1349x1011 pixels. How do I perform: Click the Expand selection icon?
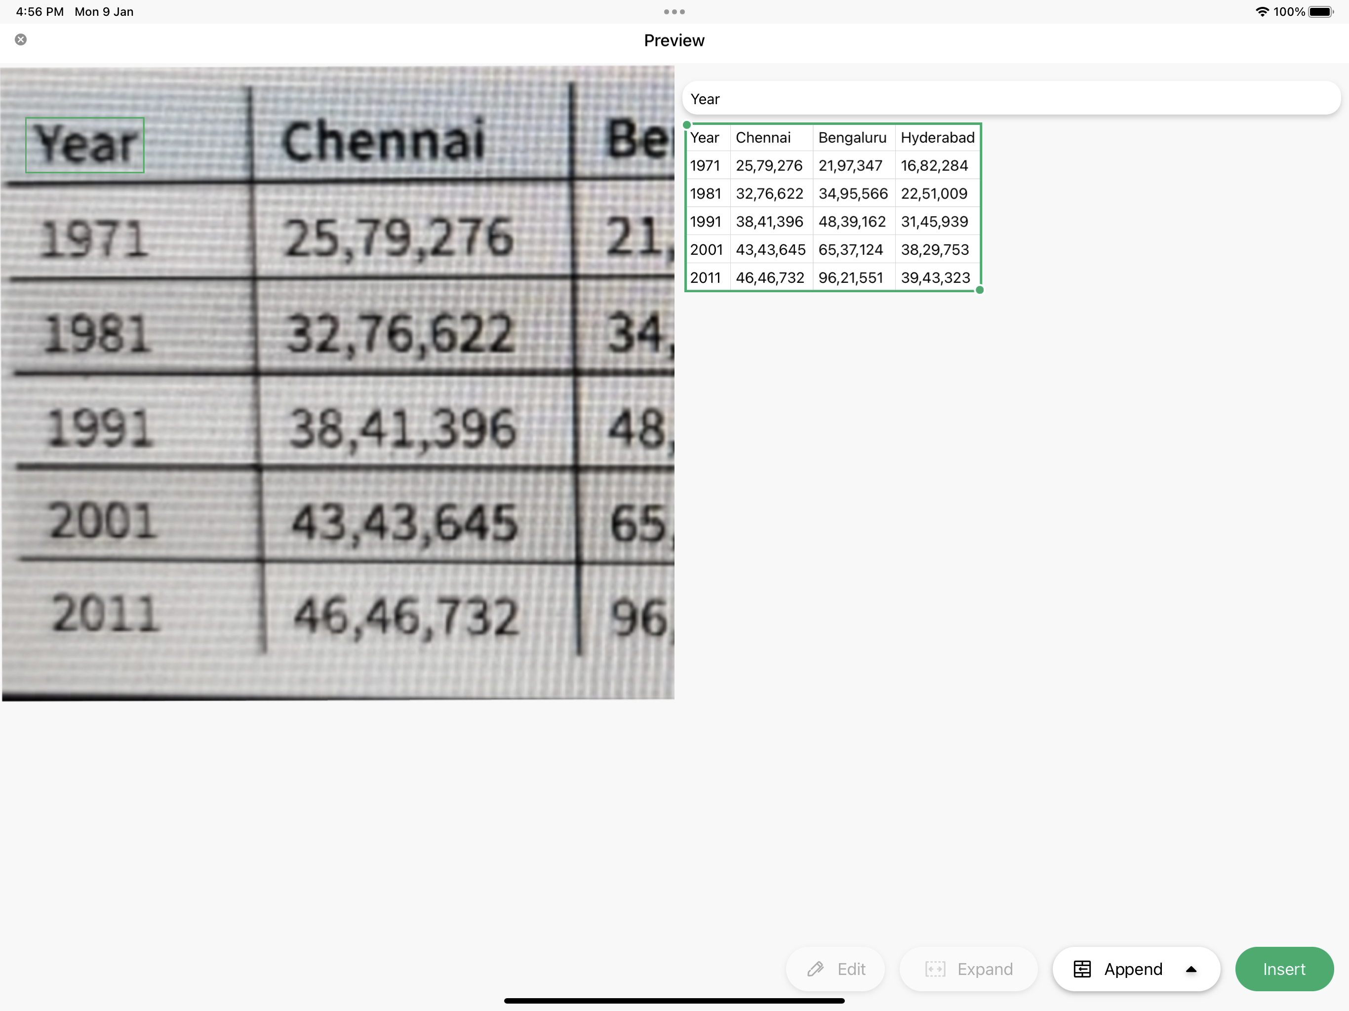[935, 969]
